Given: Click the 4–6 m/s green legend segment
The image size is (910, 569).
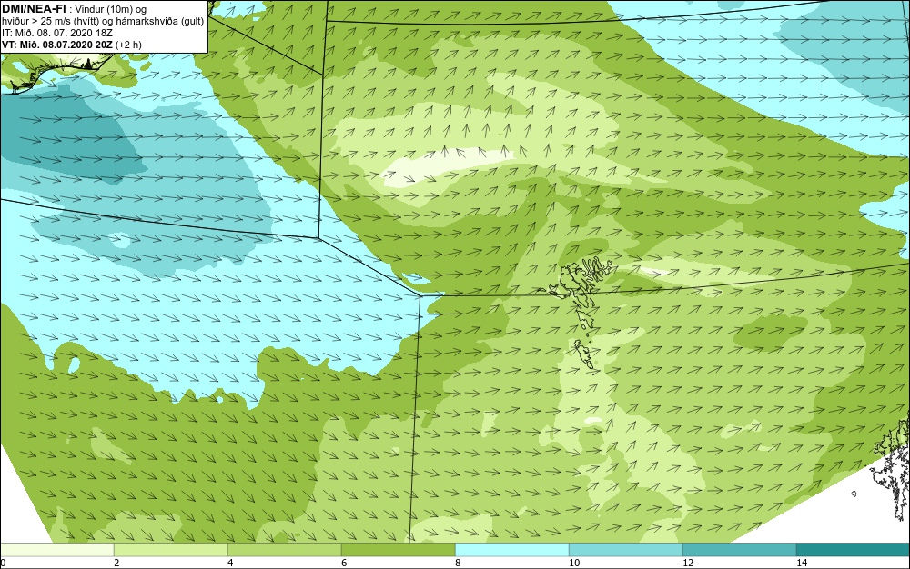Looking at the screenshot, I should (x=284, y=550).
